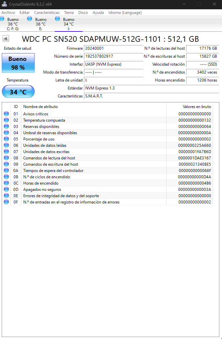Click power-on hours 1206 horas
The width and height of the screenshot is (222, 339).
(x=203, y=80)
